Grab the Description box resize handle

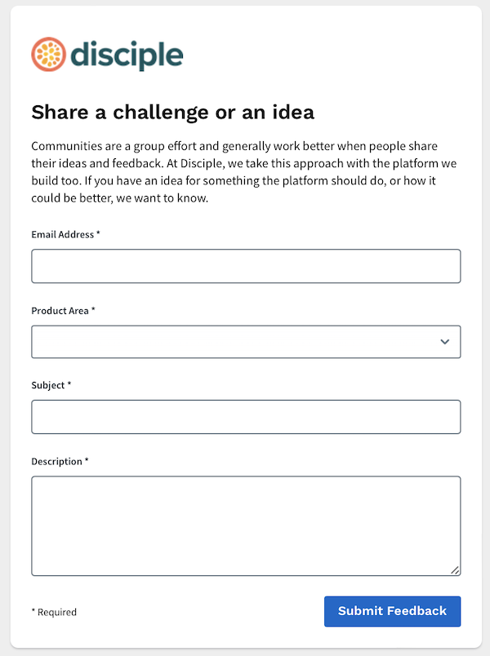pyautogui.click(x=455, y=570)
